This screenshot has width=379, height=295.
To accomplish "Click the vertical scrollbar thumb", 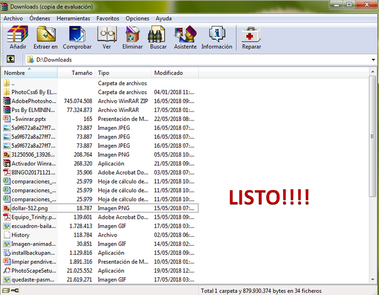I will [x=372, y=136].
